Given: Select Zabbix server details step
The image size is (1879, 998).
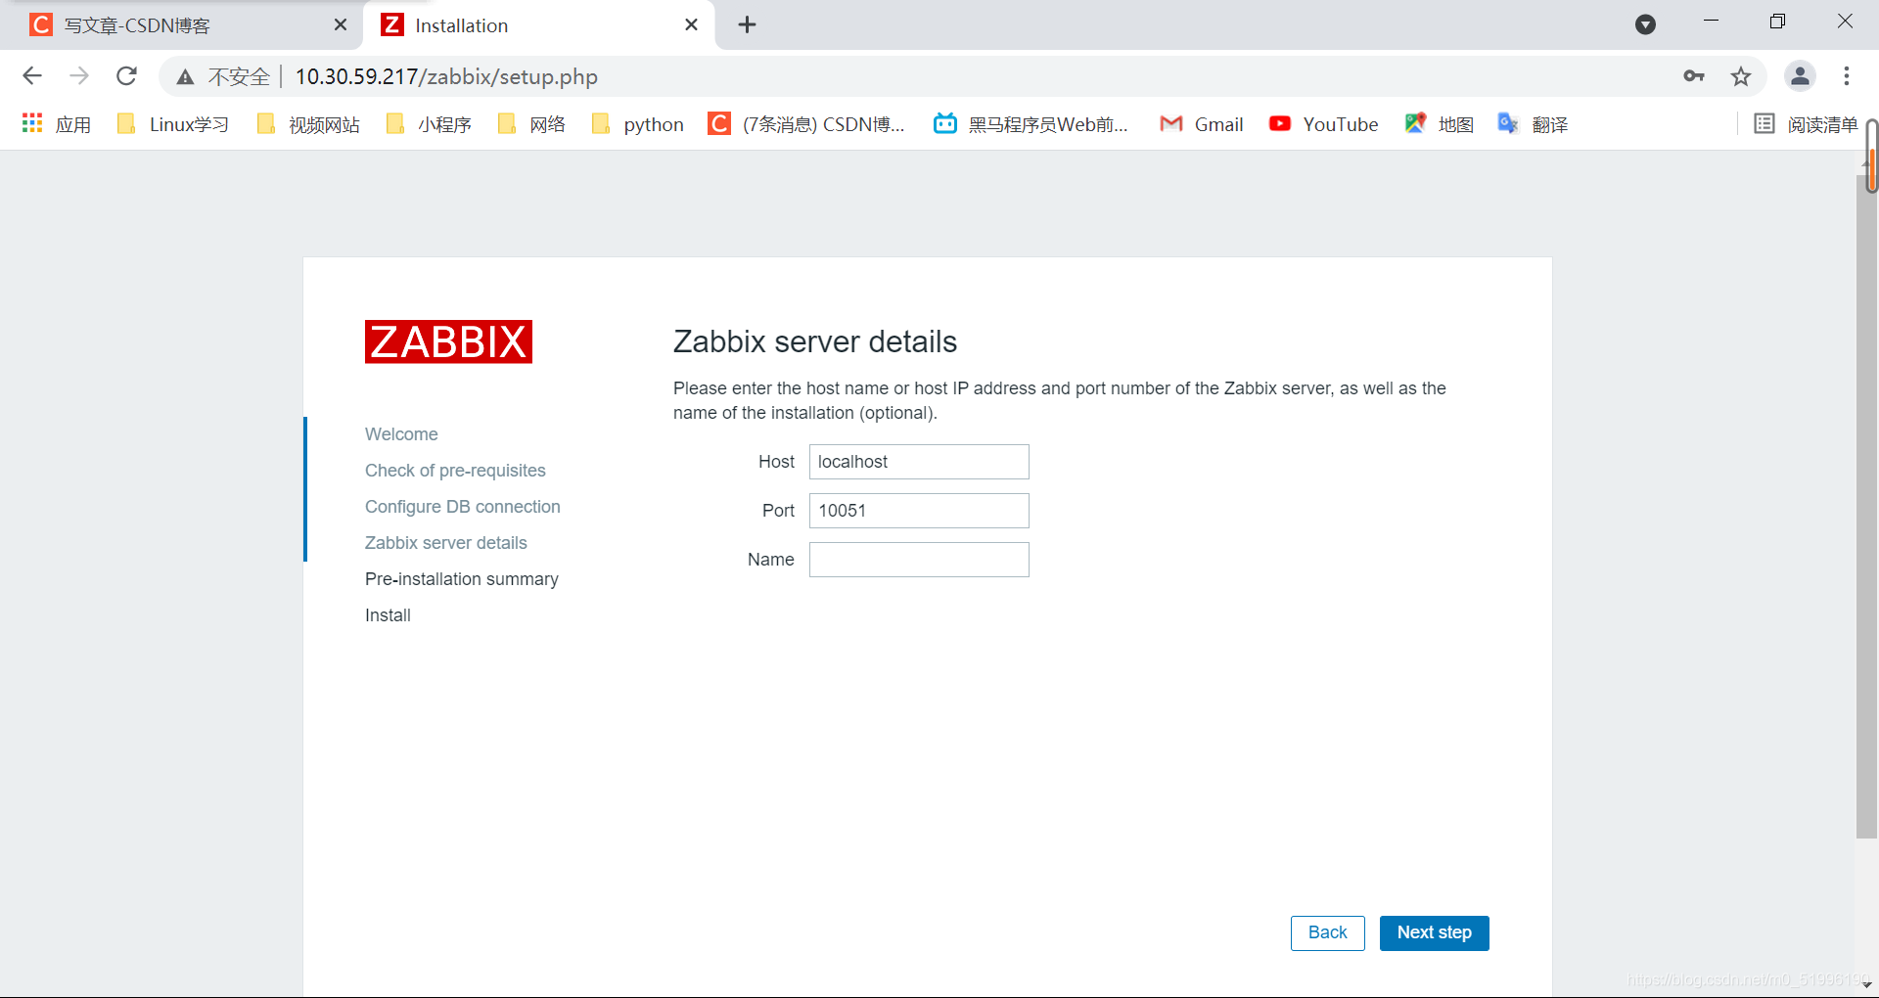Looking at the screenshot, I should point(446,543).
